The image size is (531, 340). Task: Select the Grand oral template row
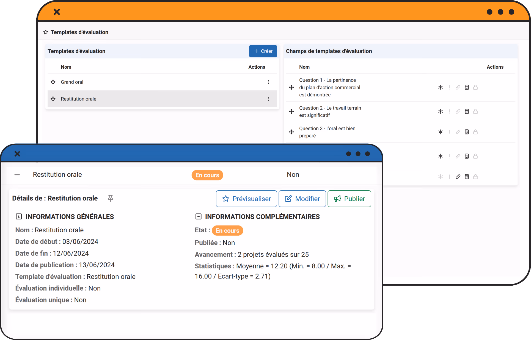pyautogui.click(x=162, y=82)
